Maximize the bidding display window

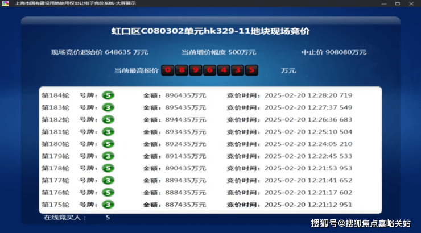point(397,3)
